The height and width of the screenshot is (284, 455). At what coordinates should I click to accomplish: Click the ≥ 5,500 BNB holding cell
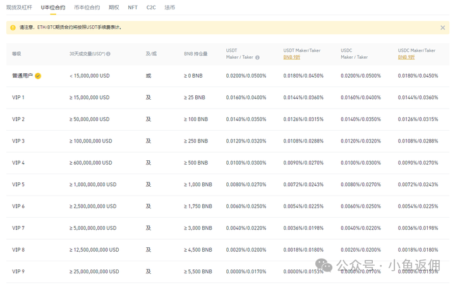click(x=198, y=271)
